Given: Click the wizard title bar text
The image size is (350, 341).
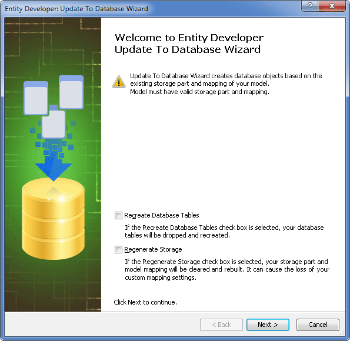Looking at the screenshot, I should coord(76,9).
